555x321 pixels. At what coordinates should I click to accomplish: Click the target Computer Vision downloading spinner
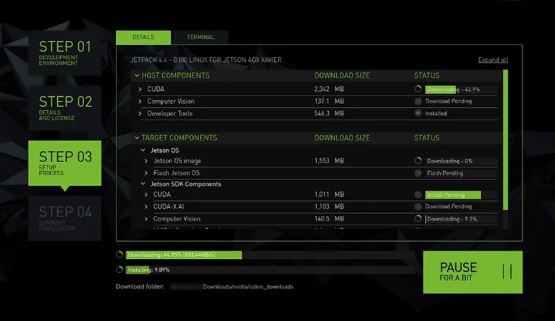418,219
